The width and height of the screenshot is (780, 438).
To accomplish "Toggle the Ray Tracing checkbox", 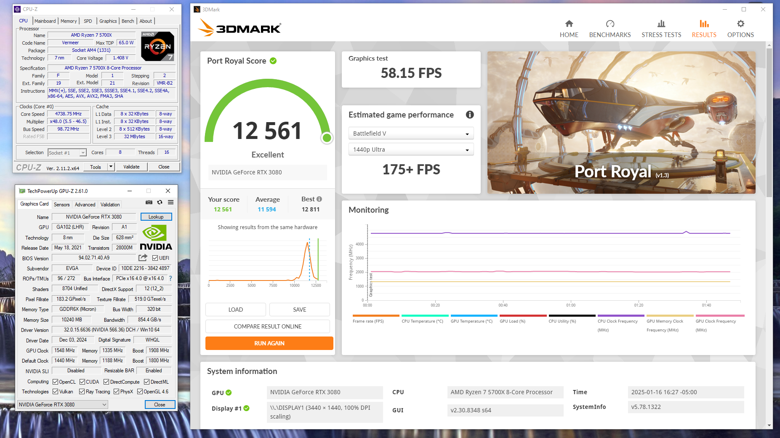I will 82,392.
